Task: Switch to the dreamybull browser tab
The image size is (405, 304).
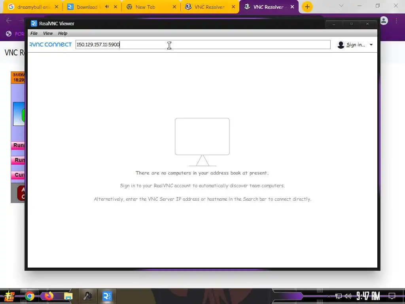Action: coord(32,7)
